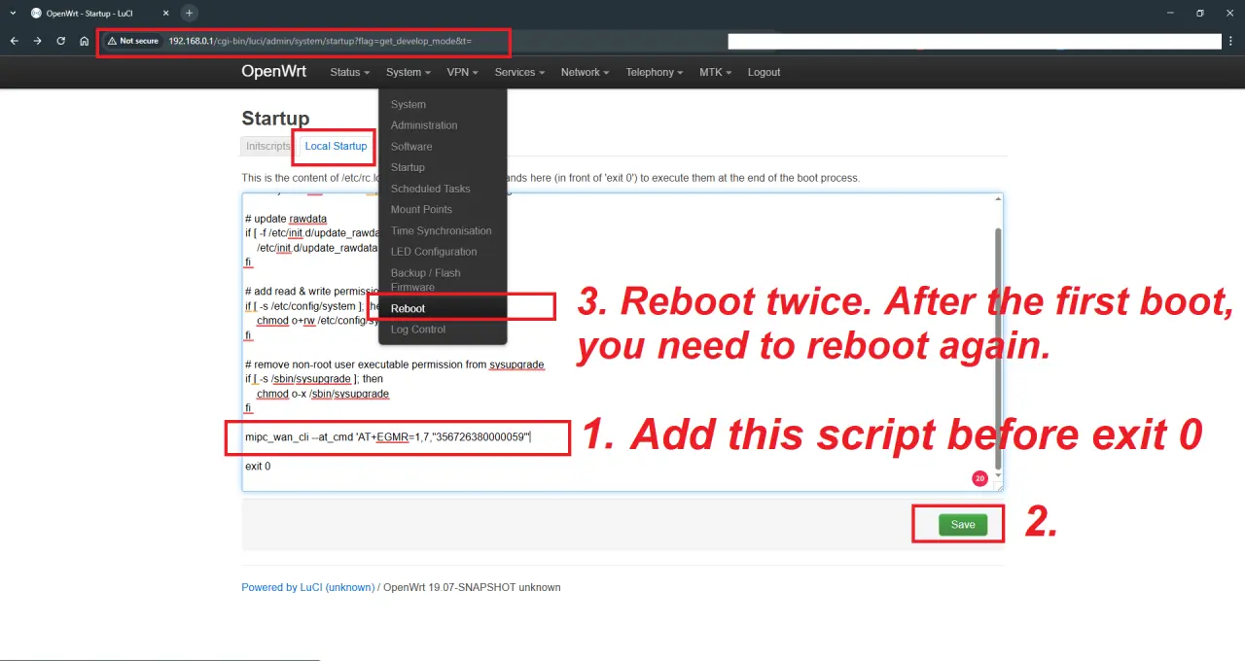The width and height of the screenshot is (1245, 661).
Task: Click the Not secure site info badge
Action: point(133,41)
